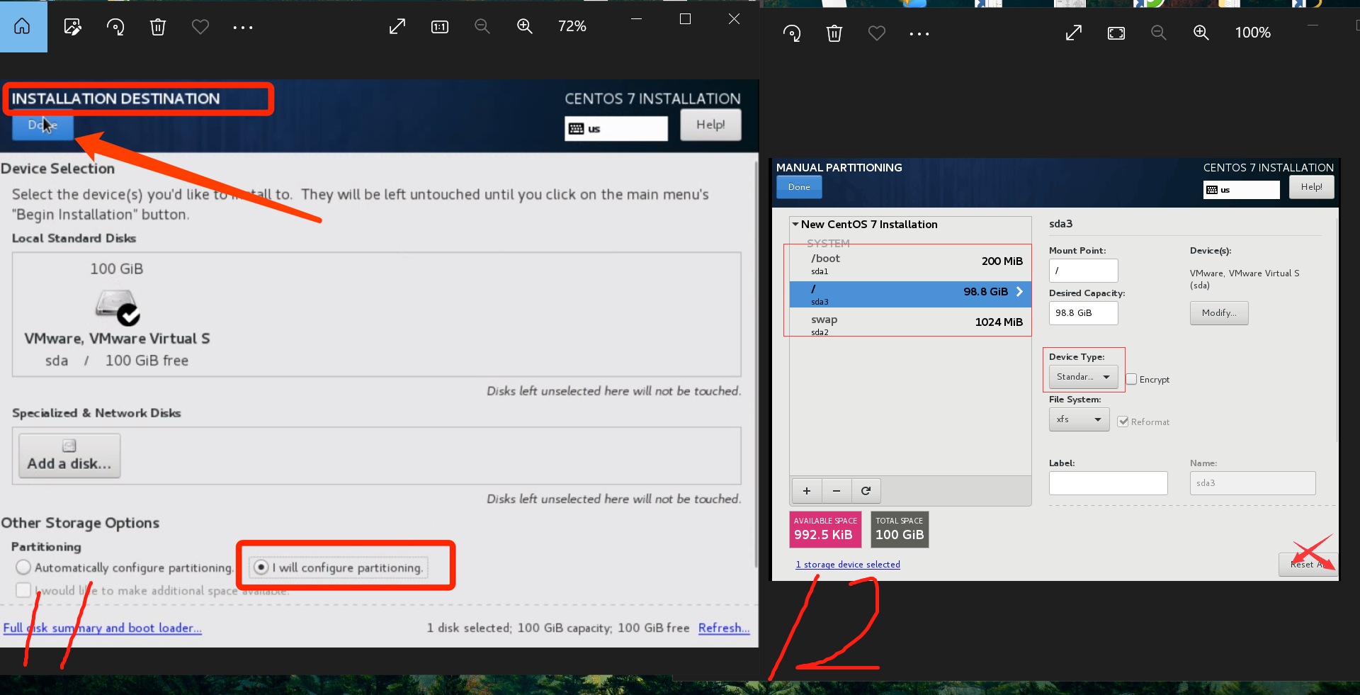The width and height of the screenshot is (1360, 695).
Task: Select the / sda3 partition row
Action: [910, 294]
